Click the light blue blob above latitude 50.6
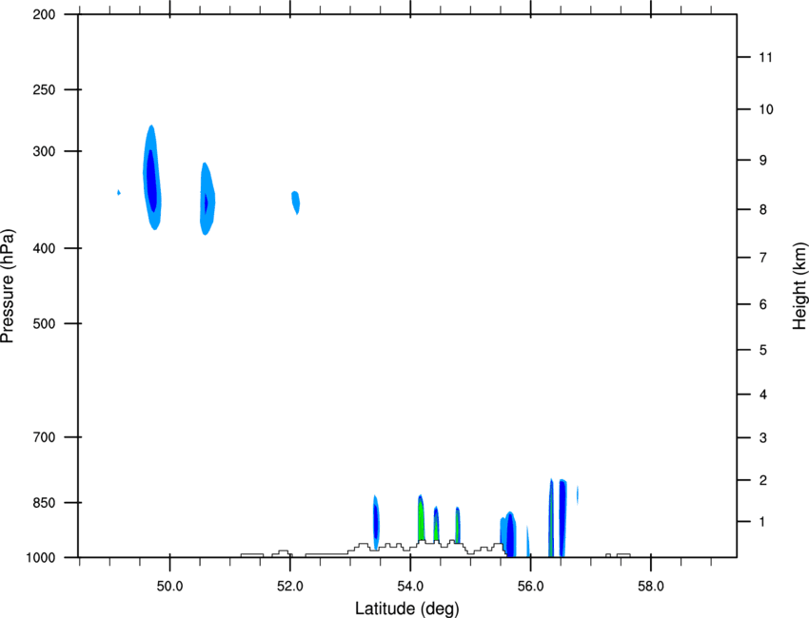 click(x=207, y=199)
